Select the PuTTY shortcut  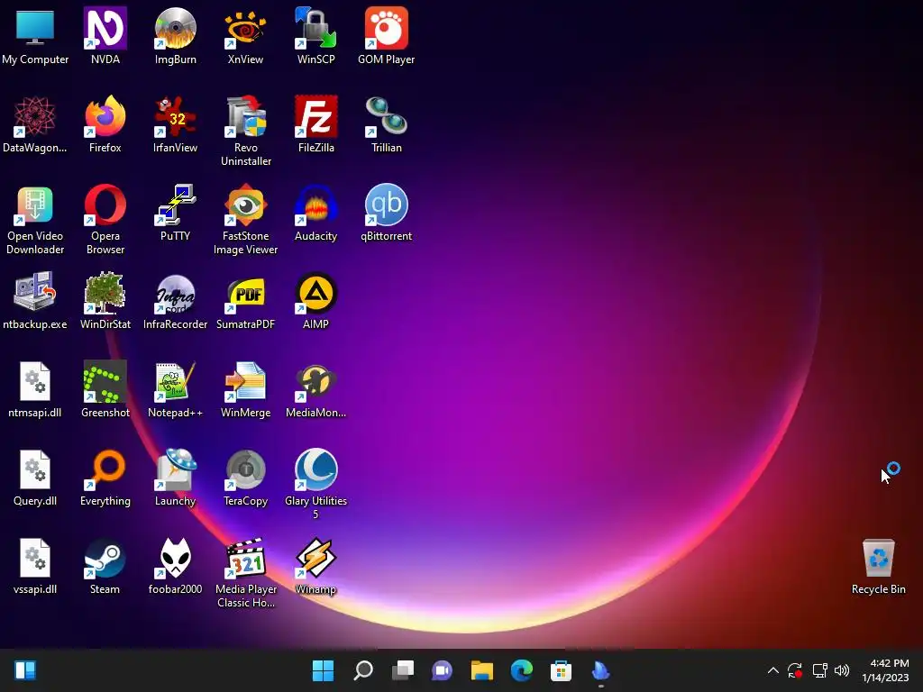click(x=175, y=205)
